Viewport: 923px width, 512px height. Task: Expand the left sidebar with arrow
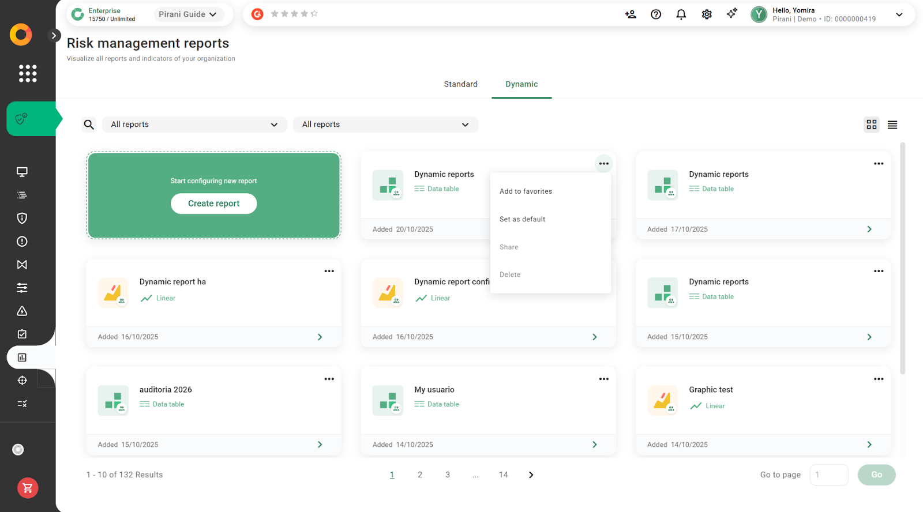click(x=54, y=35)
